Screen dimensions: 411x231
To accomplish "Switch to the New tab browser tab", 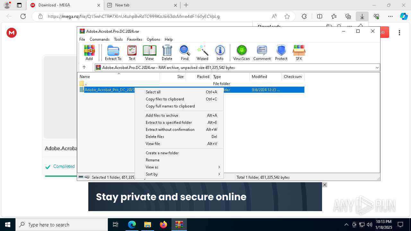I will (x=142, y=5).
